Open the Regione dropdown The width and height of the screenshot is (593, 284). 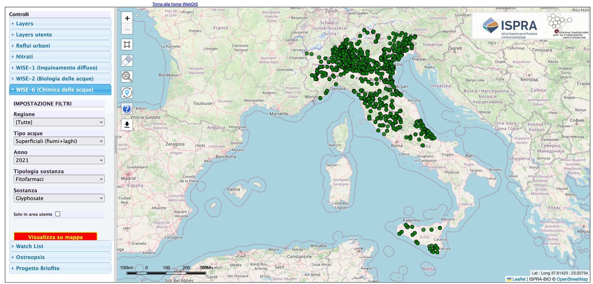[59, 122]
